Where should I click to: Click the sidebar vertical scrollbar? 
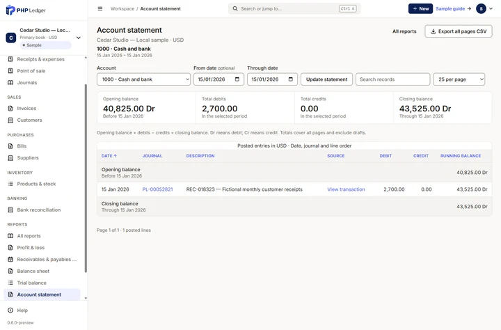(86, 178)
